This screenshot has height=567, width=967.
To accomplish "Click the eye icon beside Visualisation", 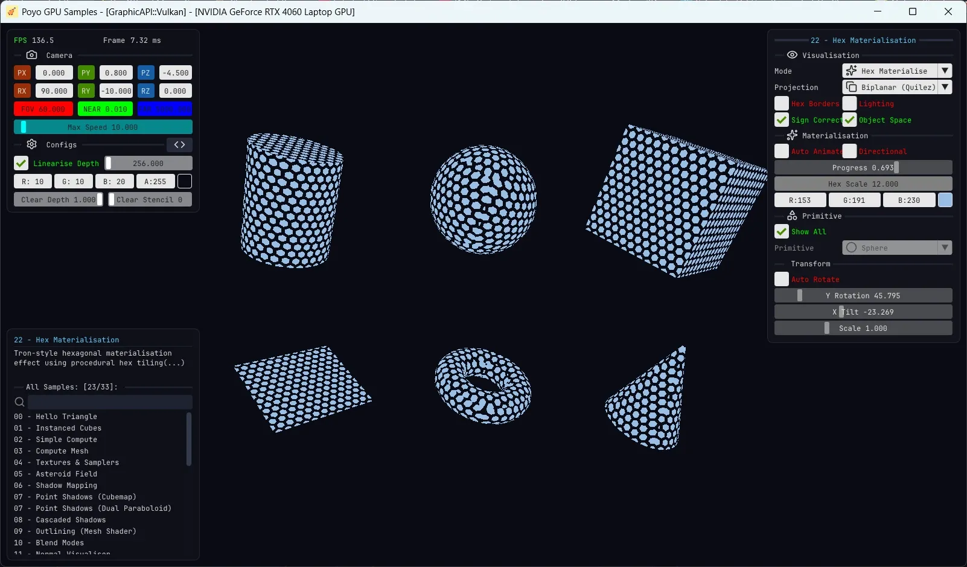I will click(792, 55).
